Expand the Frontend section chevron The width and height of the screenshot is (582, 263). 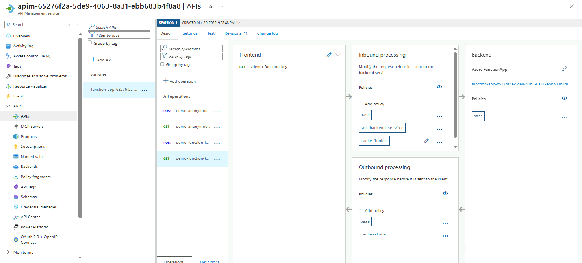point(338,55)
